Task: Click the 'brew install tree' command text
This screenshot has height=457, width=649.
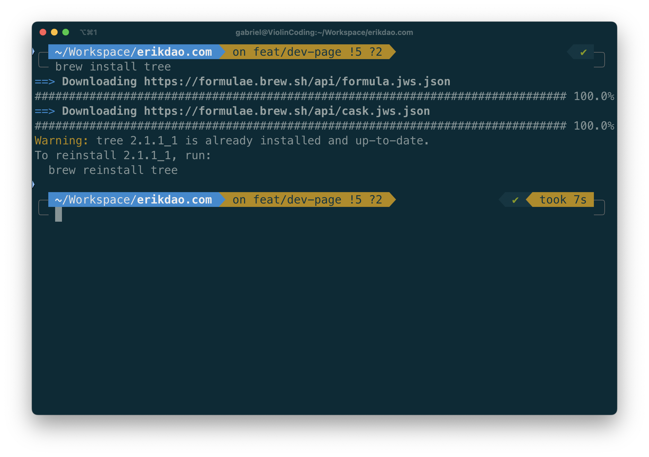Action: pyautogui.click(x=113, y=67)
